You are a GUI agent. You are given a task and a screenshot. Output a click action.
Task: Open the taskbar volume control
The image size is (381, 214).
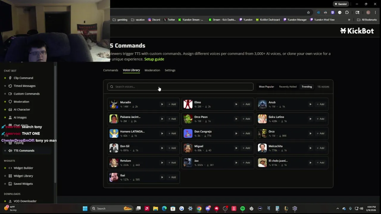tap(361, 209)
